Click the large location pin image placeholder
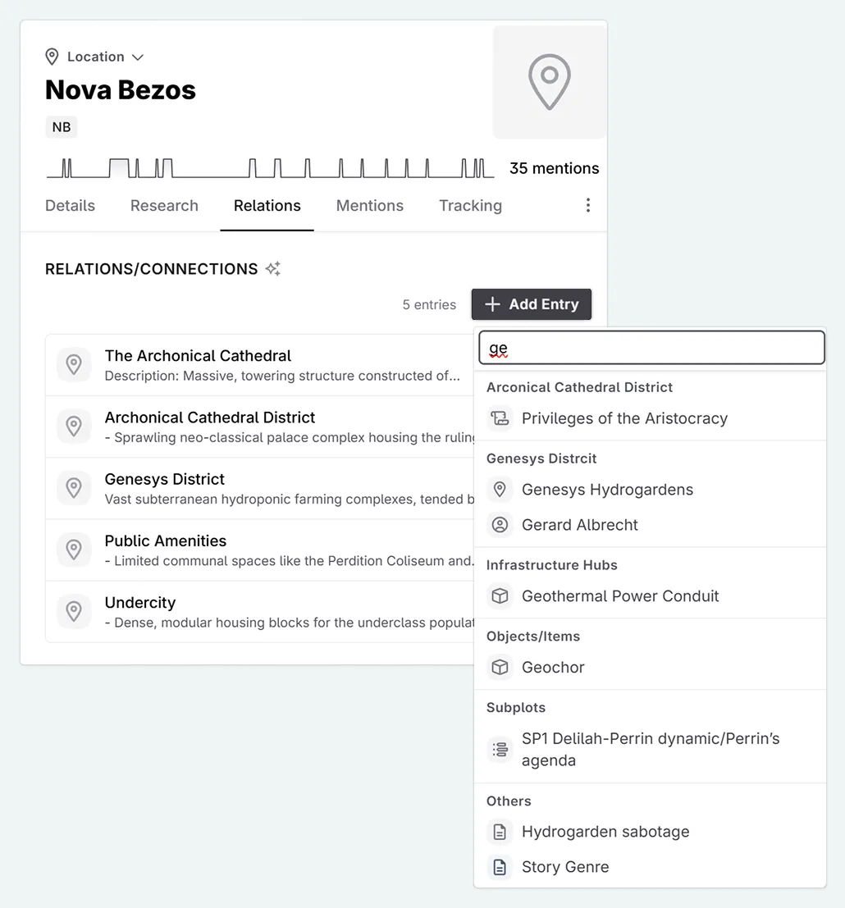 point(549,82)
